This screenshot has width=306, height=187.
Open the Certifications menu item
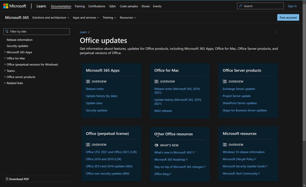pos(97,6)
